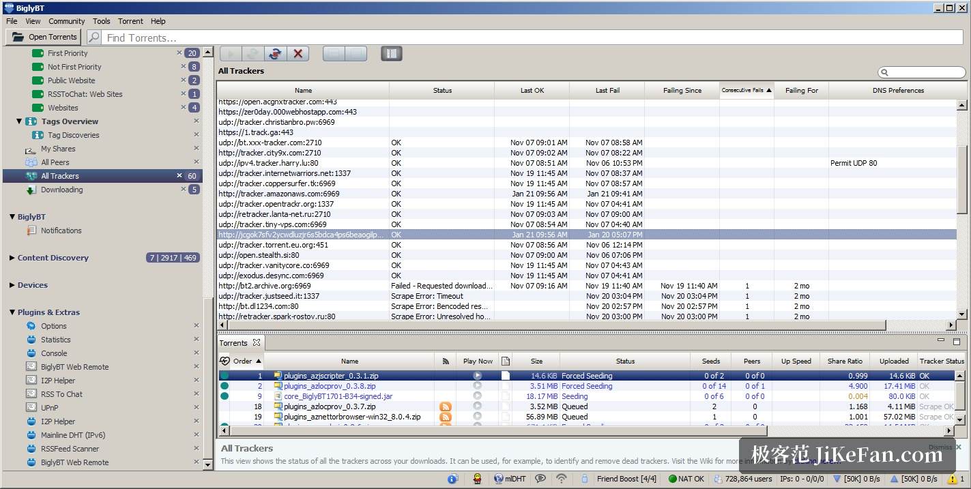The image size is (971, 489).
Task: Collapse the BiglyBT sidebar section
Action: click(x=12, y=217)
